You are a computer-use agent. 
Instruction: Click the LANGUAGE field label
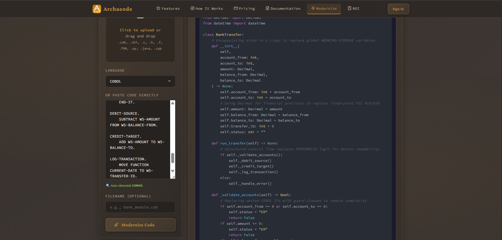pyautogui.click(x=115, y=70)
